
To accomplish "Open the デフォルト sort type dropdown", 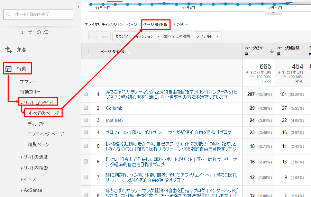I will pyautogui.click(x=208, y=36).
